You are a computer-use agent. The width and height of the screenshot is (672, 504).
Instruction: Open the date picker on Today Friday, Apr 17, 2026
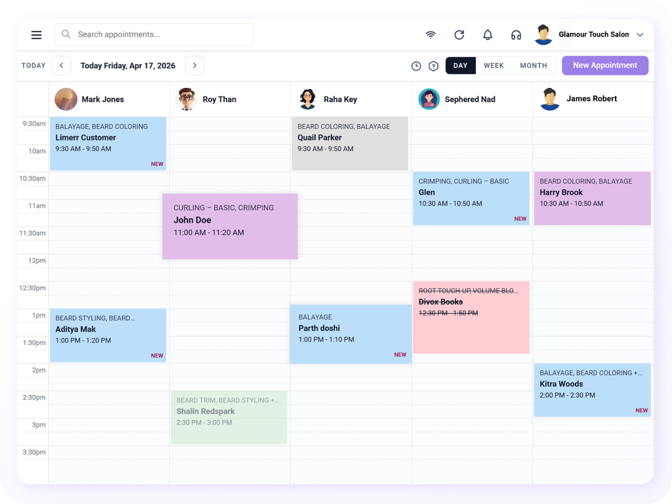click(128, 66)
